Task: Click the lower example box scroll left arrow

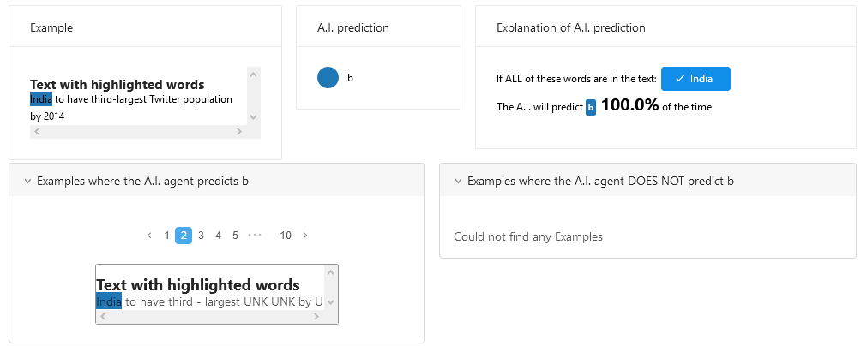Action: [103, 317]
